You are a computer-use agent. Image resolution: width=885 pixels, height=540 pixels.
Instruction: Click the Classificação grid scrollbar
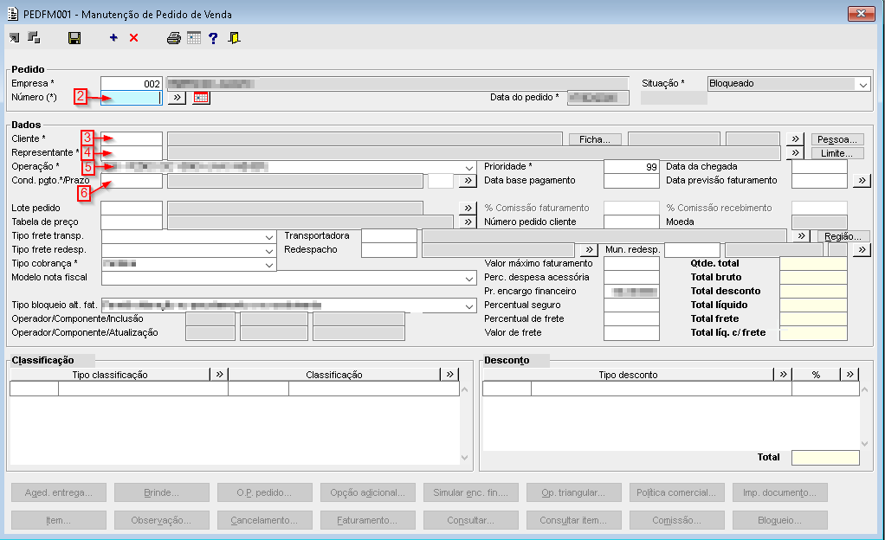coord(464,424)
